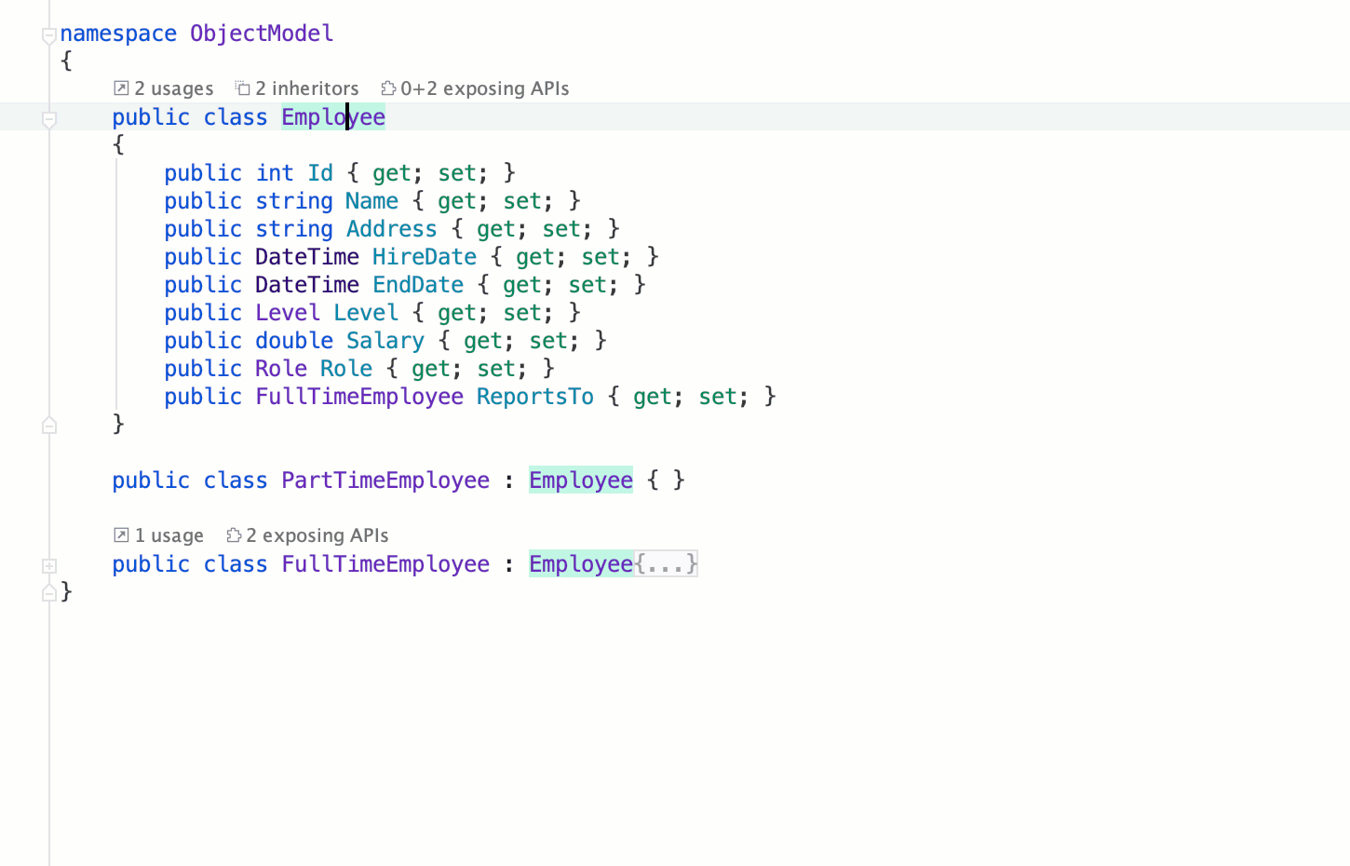
Task: Expand the folded {...} region of FullTimeEmployee
Action: tap(666, 563)
